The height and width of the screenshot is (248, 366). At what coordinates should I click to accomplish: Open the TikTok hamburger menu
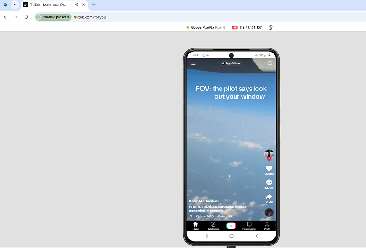point(193,63)
